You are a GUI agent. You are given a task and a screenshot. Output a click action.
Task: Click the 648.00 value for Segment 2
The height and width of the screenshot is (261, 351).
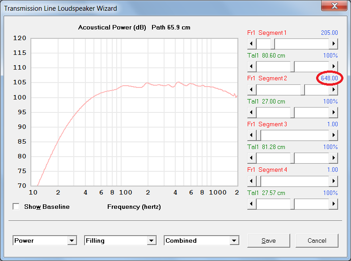click(x=329, y=78)
